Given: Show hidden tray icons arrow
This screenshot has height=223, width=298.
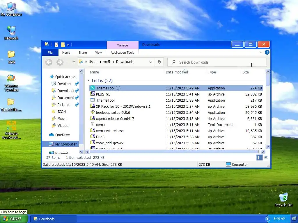Looking at the screenshot, I should click(x=267, y=219).
